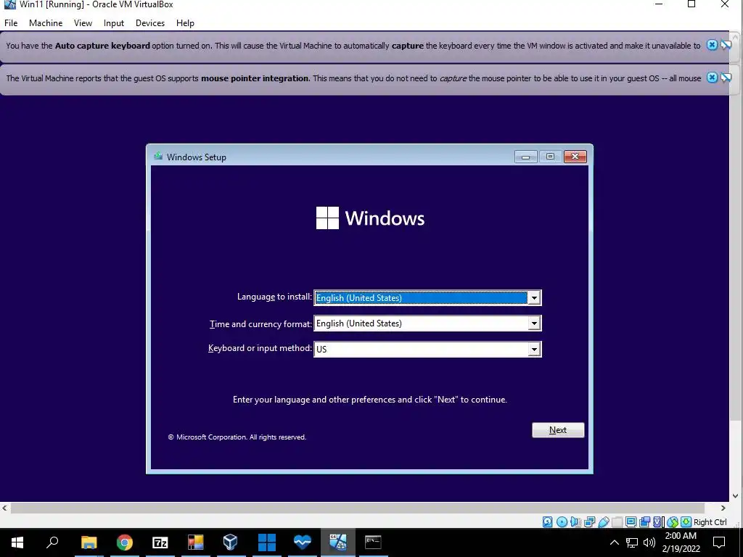
Task: Open the Input menu
Action: [x=114, y=22]
